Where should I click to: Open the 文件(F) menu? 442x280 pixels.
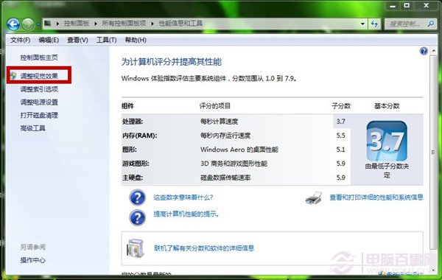(21, 40)
